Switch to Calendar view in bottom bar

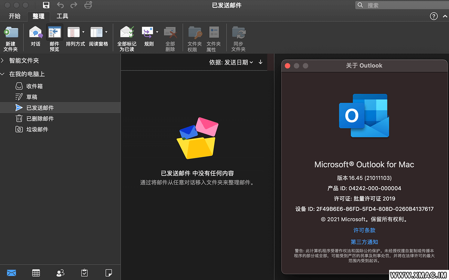pyautogui.click(x=36, y=273)
